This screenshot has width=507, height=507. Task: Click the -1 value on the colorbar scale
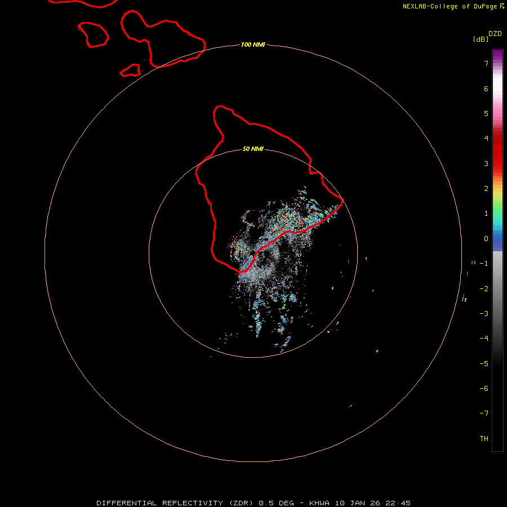(484, 264)
